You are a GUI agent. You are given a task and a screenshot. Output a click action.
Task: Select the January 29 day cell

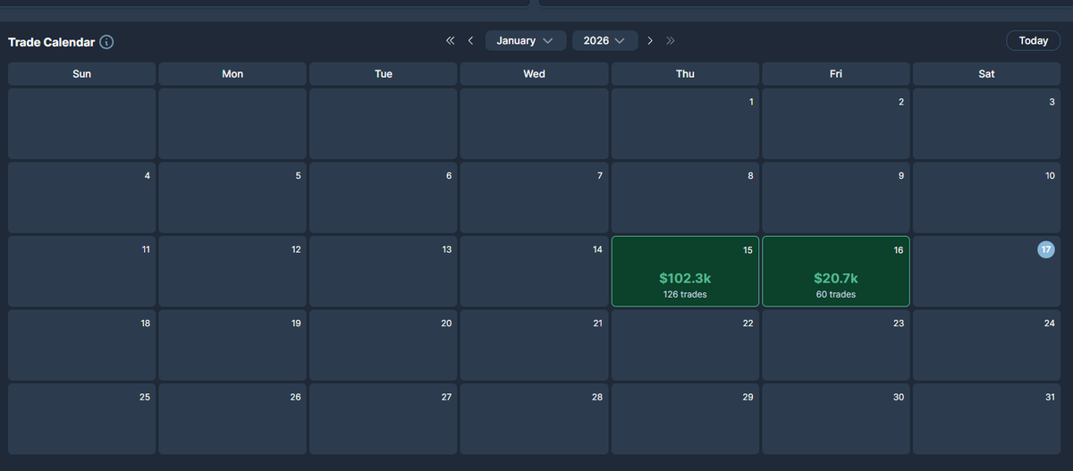(685, 419)
